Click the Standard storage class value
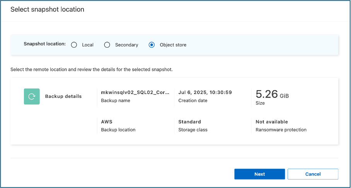 click(x=189, y=122)
